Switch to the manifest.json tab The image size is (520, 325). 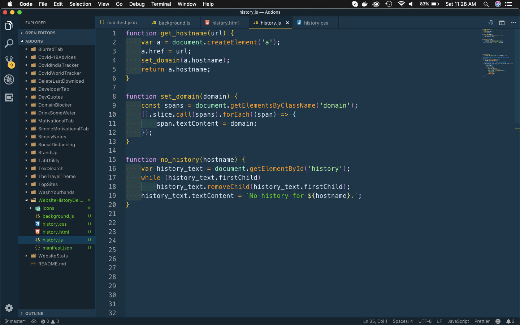121,23
